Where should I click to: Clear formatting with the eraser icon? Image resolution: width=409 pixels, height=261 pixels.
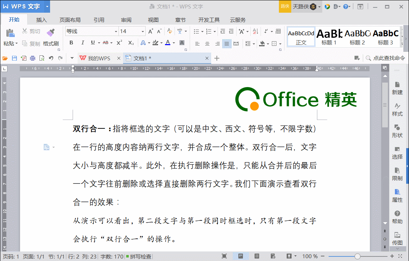[170, 31]
